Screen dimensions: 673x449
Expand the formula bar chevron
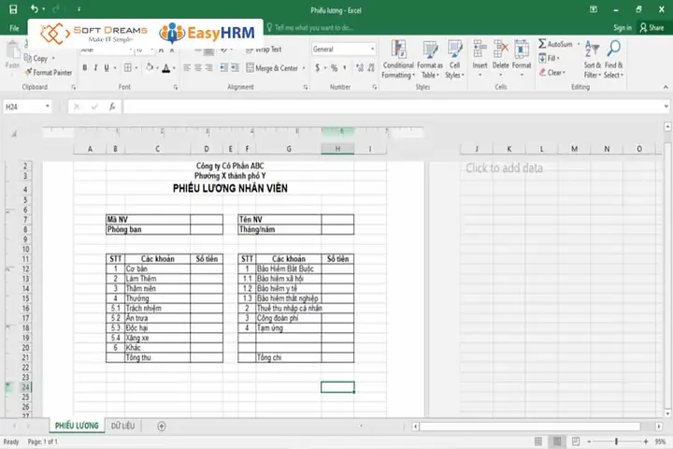[666, 107]
